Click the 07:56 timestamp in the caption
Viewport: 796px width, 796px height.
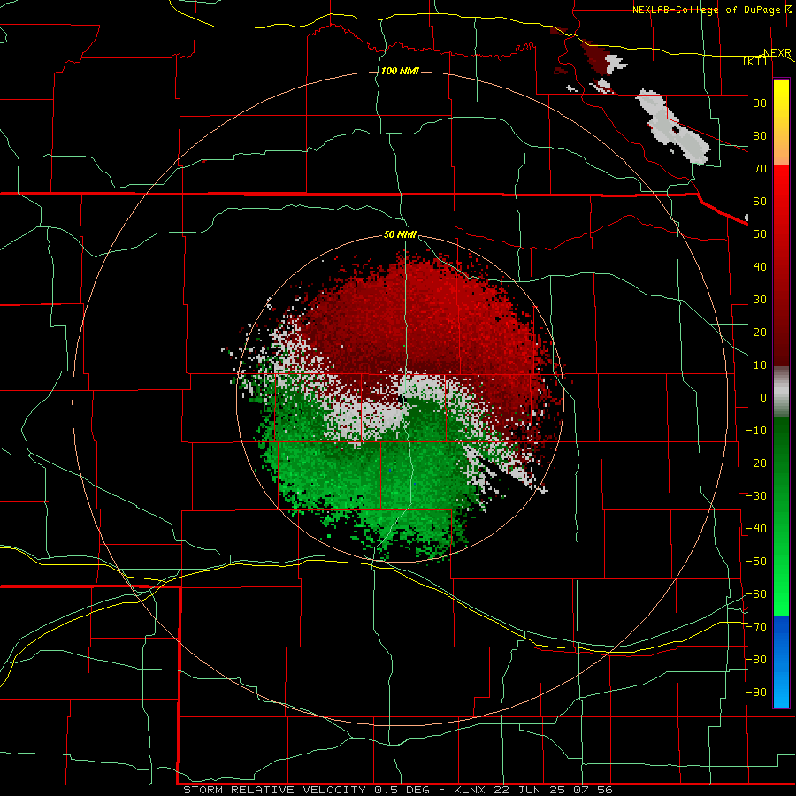pos(593,790)
